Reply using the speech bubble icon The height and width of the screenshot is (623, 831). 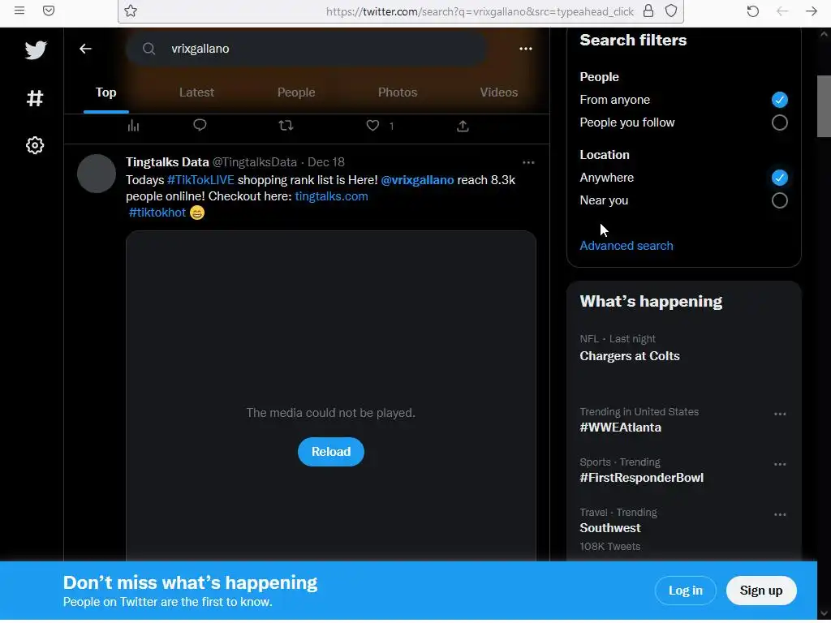point(200,125)
